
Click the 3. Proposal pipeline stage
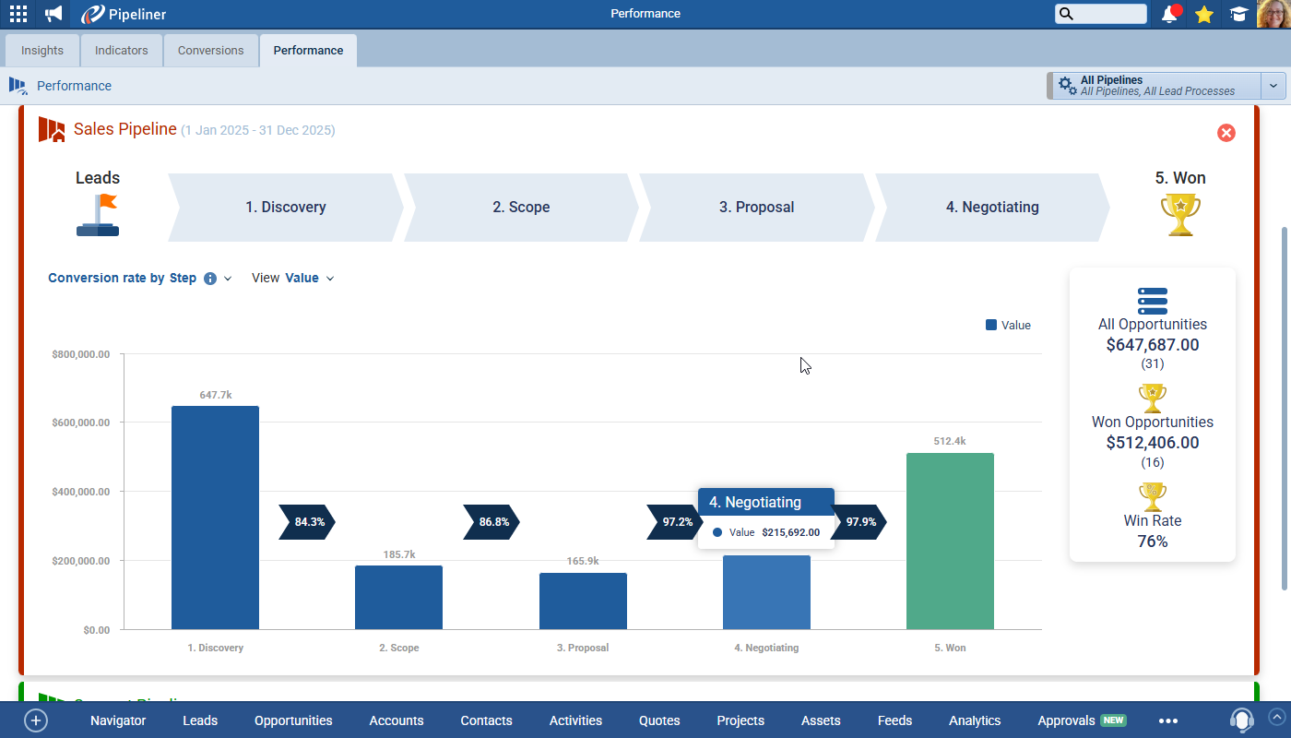tap(756, 208)
